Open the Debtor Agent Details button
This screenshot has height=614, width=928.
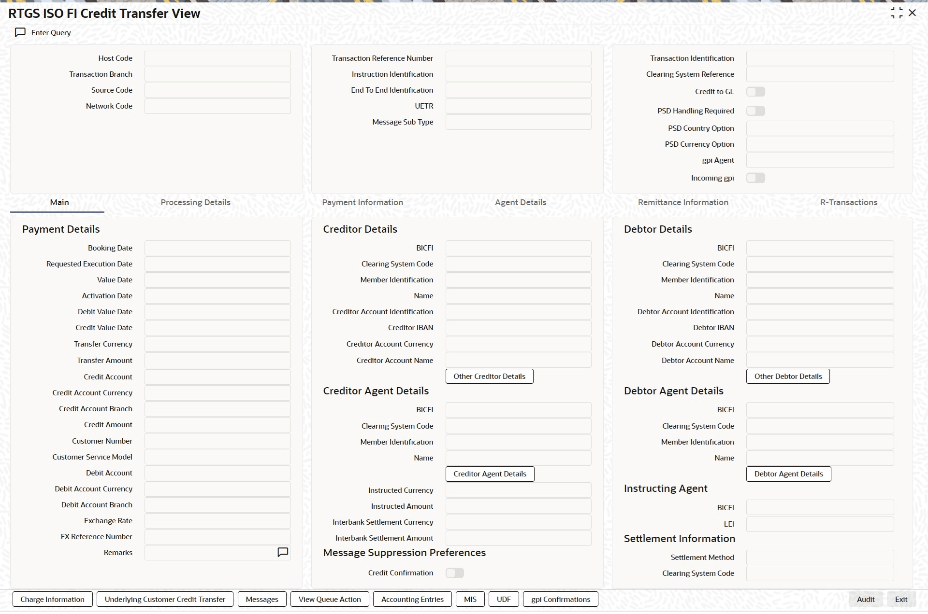pos(788,474)
